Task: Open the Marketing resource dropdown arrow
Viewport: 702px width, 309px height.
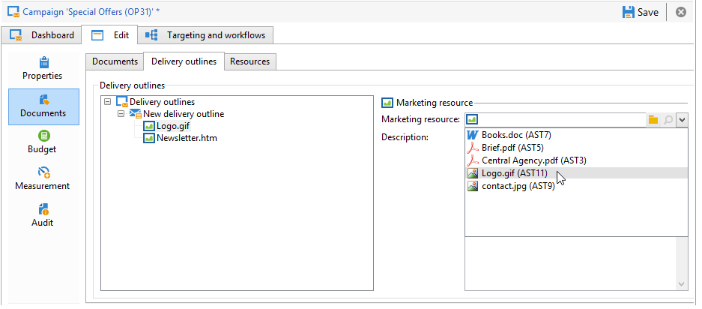Action: pyautogui.click(x=682, y=119)
